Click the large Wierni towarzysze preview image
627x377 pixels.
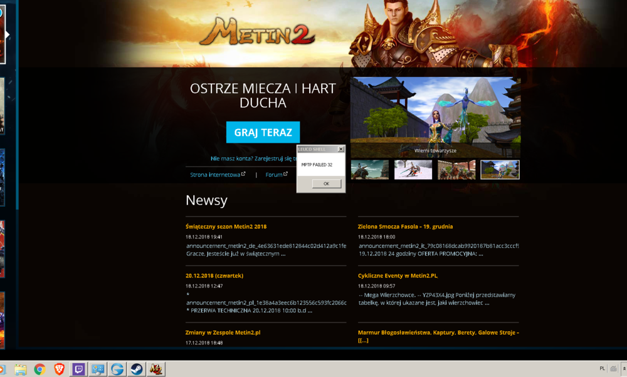[x=436, y=117]
